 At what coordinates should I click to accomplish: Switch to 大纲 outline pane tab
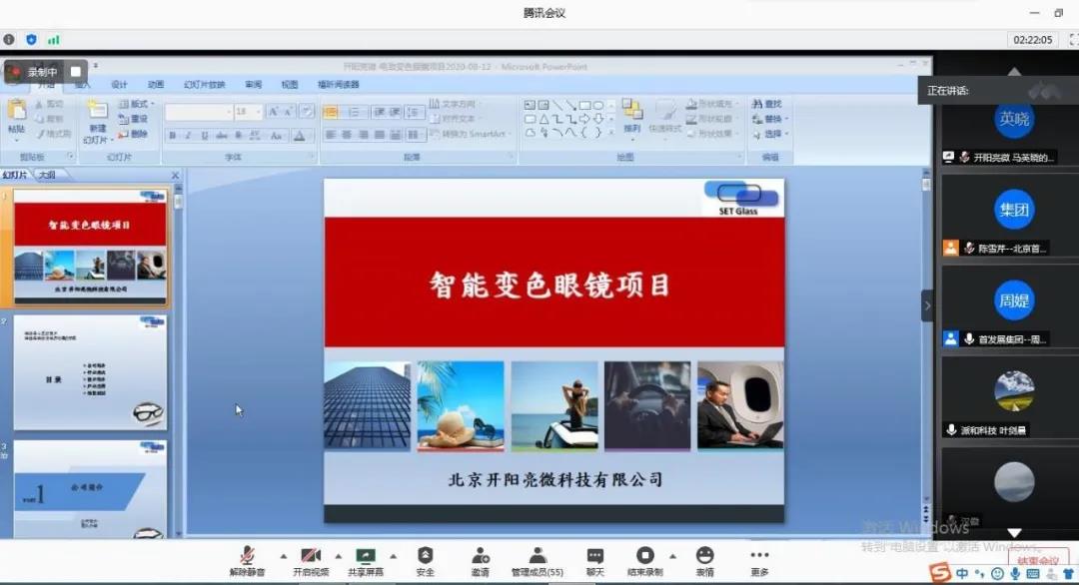coord(47,176)
